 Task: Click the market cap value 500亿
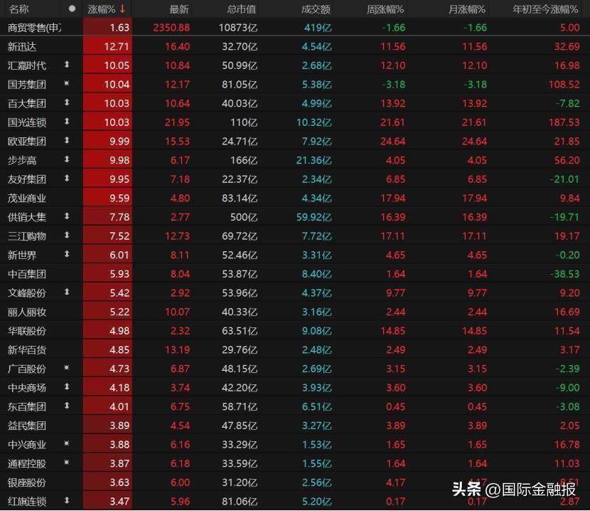click(245, 217)
